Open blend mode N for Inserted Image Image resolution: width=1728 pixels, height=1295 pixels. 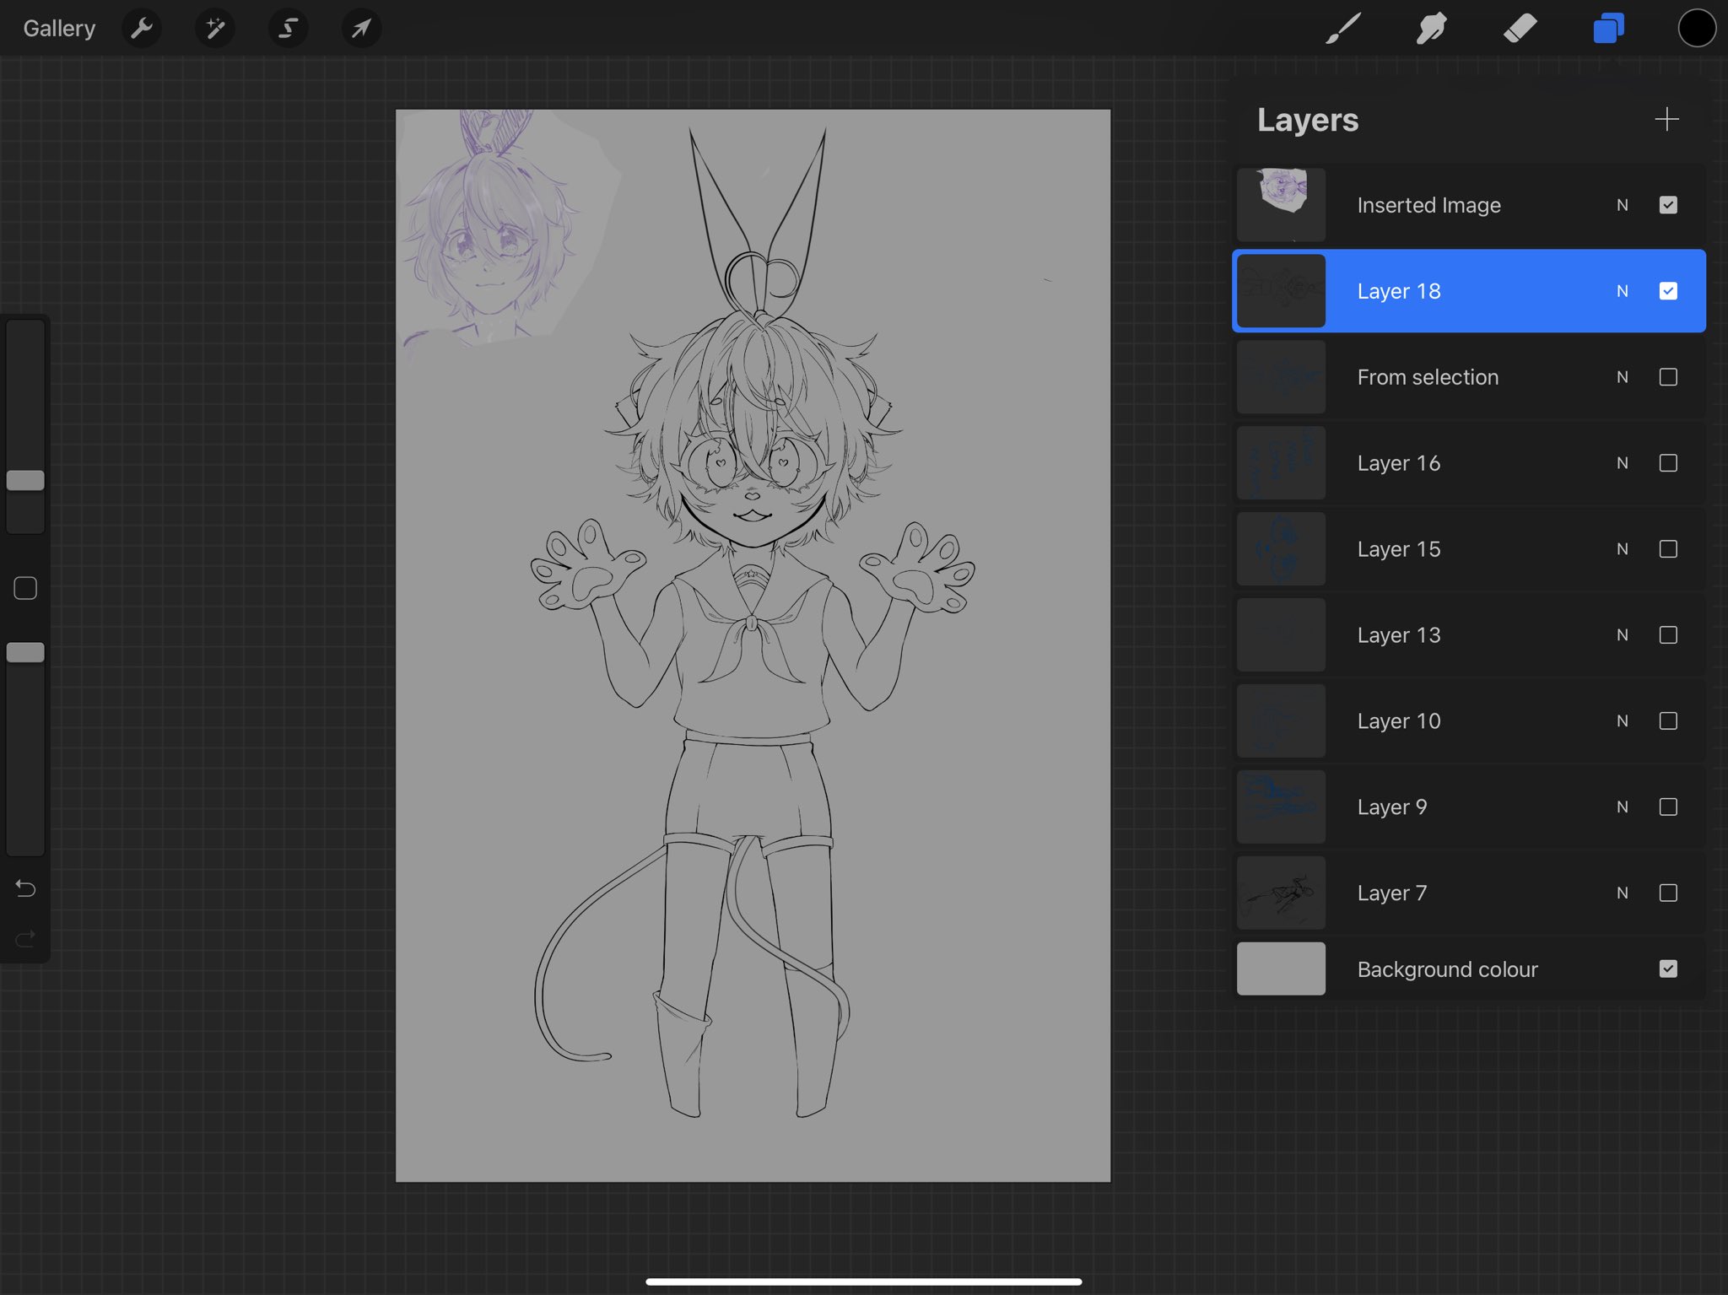click(1622, 205)
